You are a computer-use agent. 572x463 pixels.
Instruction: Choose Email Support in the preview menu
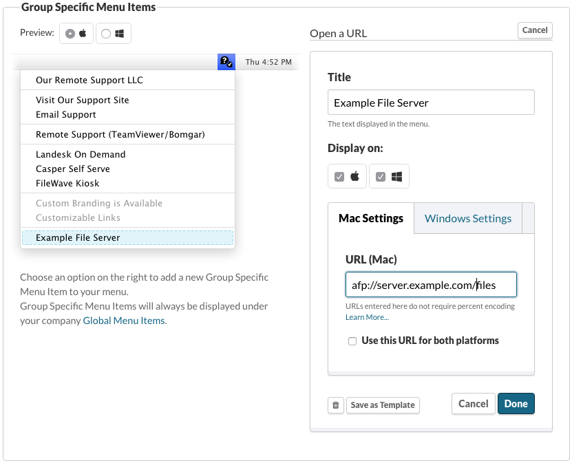pos(127,114)
